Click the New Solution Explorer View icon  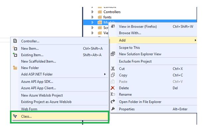pyautogui.click(x=113, y=54)
